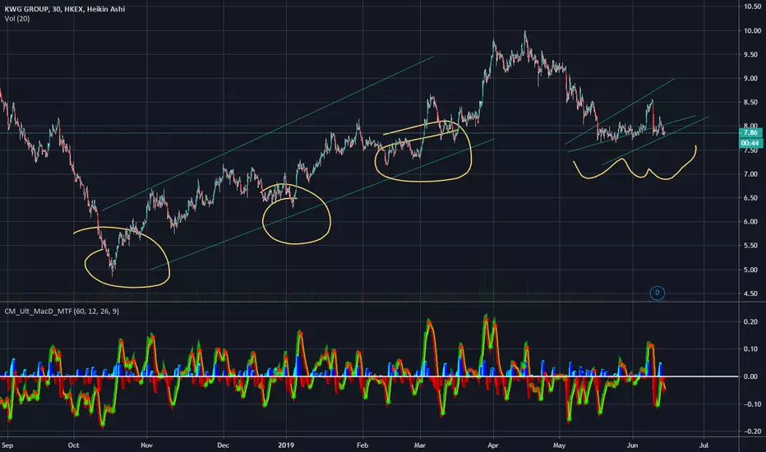
Task: Click the 8.50 price axis label
Action: pyautogui.click(x=751, y=102)
